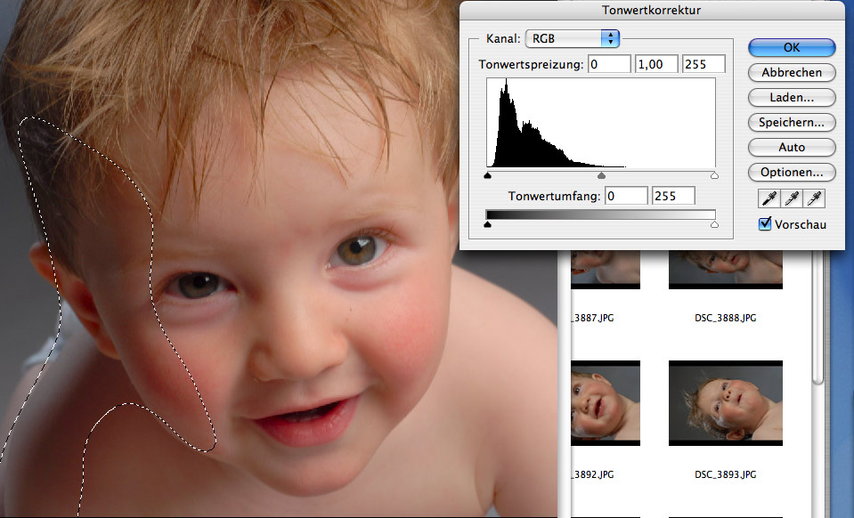Click the gray midtone triangle under histogram

tap(601, 176)
